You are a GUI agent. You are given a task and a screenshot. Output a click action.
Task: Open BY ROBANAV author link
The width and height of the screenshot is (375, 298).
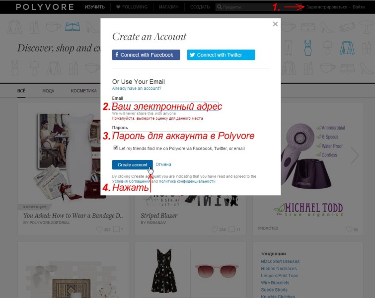pos(153,223)
